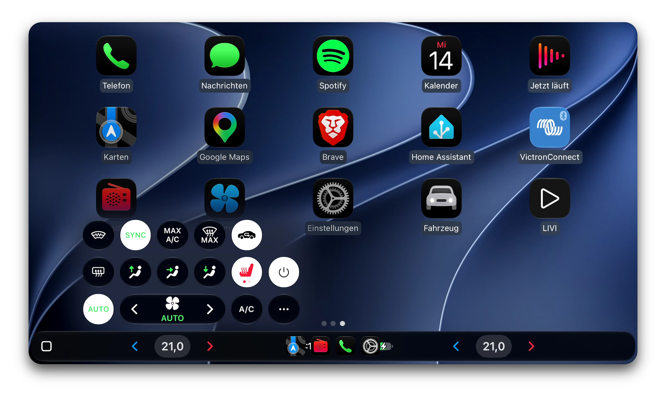
Task: Open the Nachrichten messages app
Action: click(x=225, y=56)
